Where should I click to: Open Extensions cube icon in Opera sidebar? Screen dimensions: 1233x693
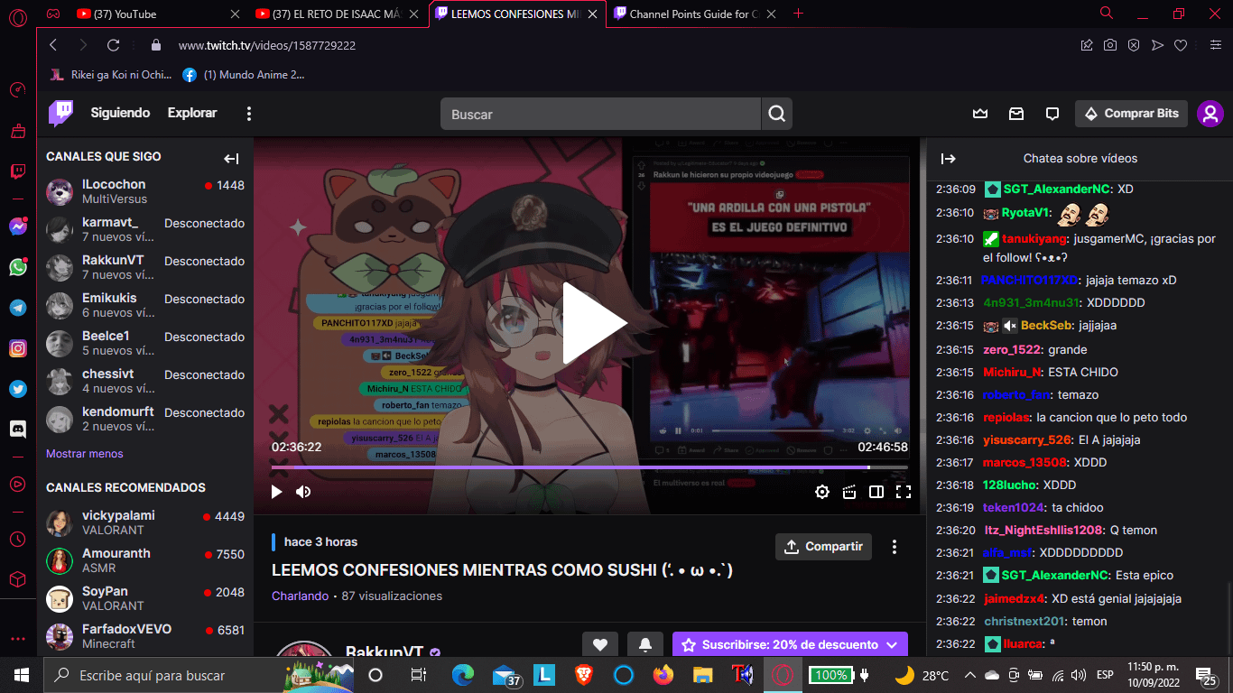point(17,579)
